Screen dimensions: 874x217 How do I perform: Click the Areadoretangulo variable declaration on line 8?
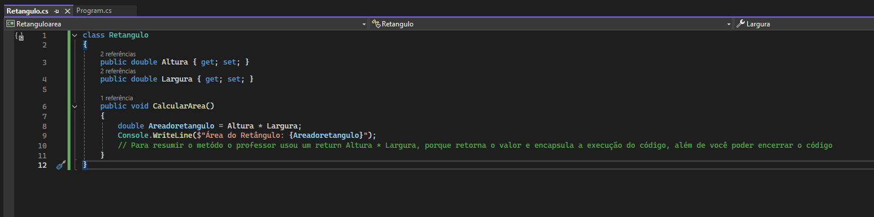coord(181,126)
